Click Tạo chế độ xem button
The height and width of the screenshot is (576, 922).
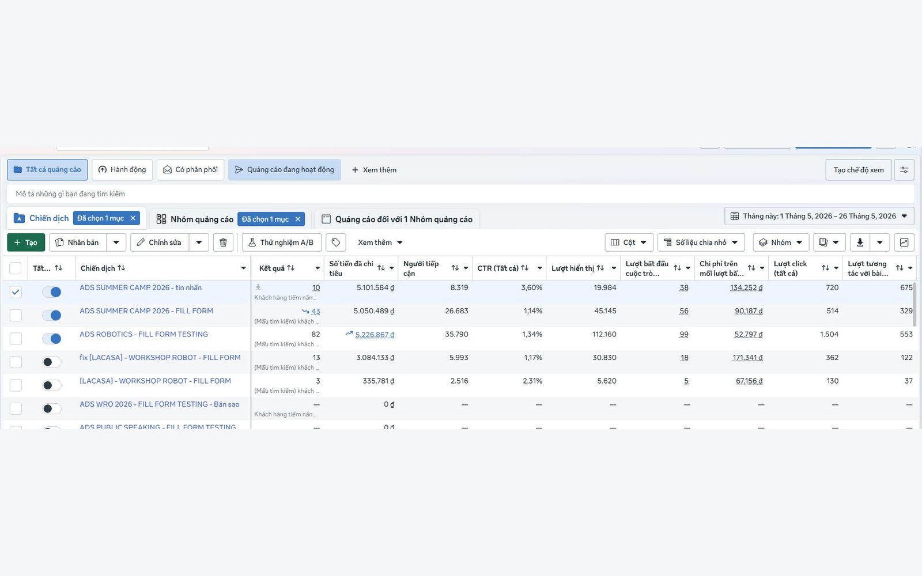pyautogui.click(x=859, y=170)
